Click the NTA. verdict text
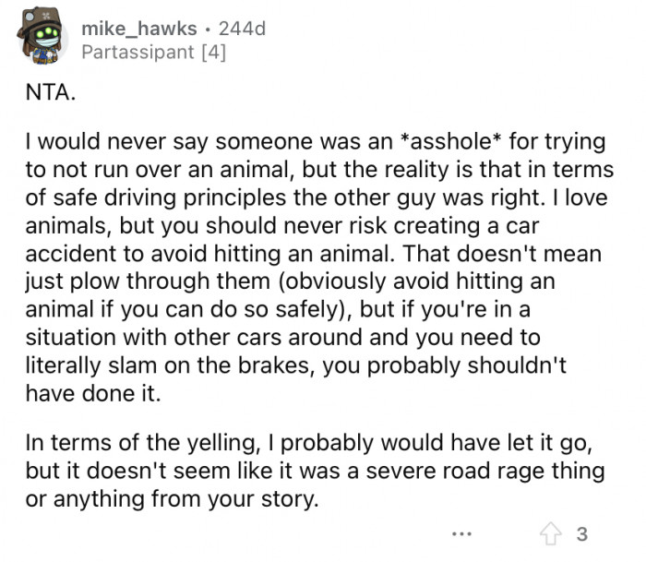Screen dimensions: 646x562 [x=42, y=94]
